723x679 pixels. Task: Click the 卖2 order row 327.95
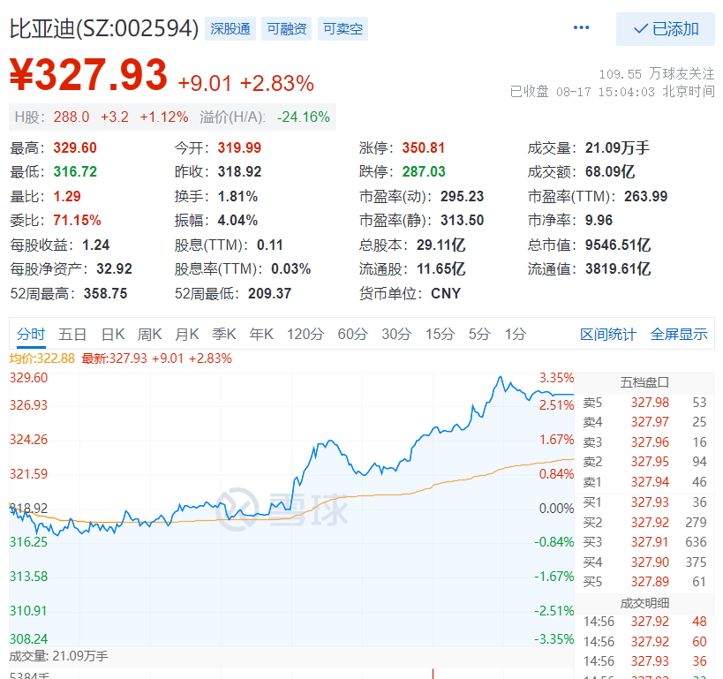point(644,462)
